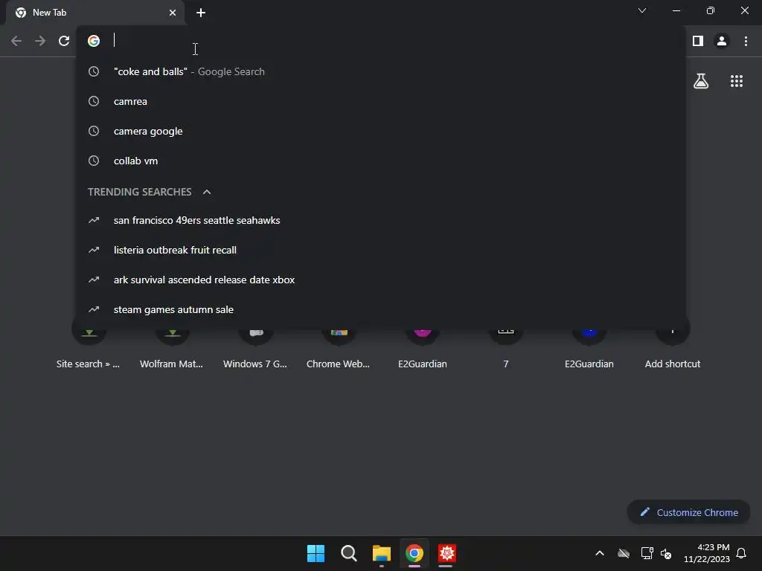Open shortcut labeled 7

(506, 349)
